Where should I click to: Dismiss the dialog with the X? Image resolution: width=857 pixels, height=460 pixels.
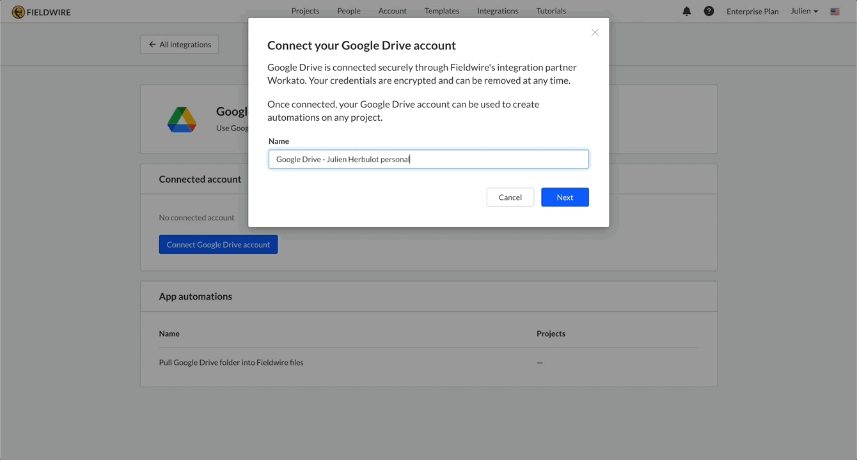click(x=595, y=32)
